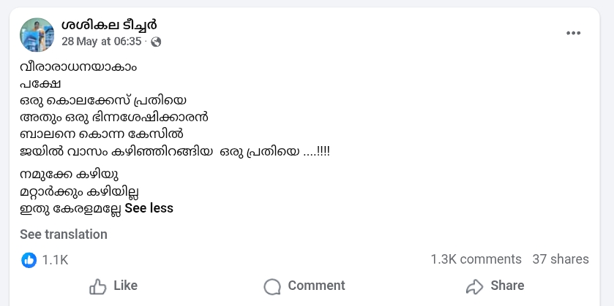The image size is (614, 306).
Task: Click the Like text label
Action: click(x=125, y=286)
